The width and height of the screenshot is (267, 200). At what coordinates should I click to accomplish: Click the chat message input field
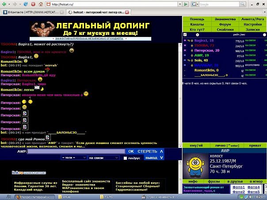coord(76,151)
